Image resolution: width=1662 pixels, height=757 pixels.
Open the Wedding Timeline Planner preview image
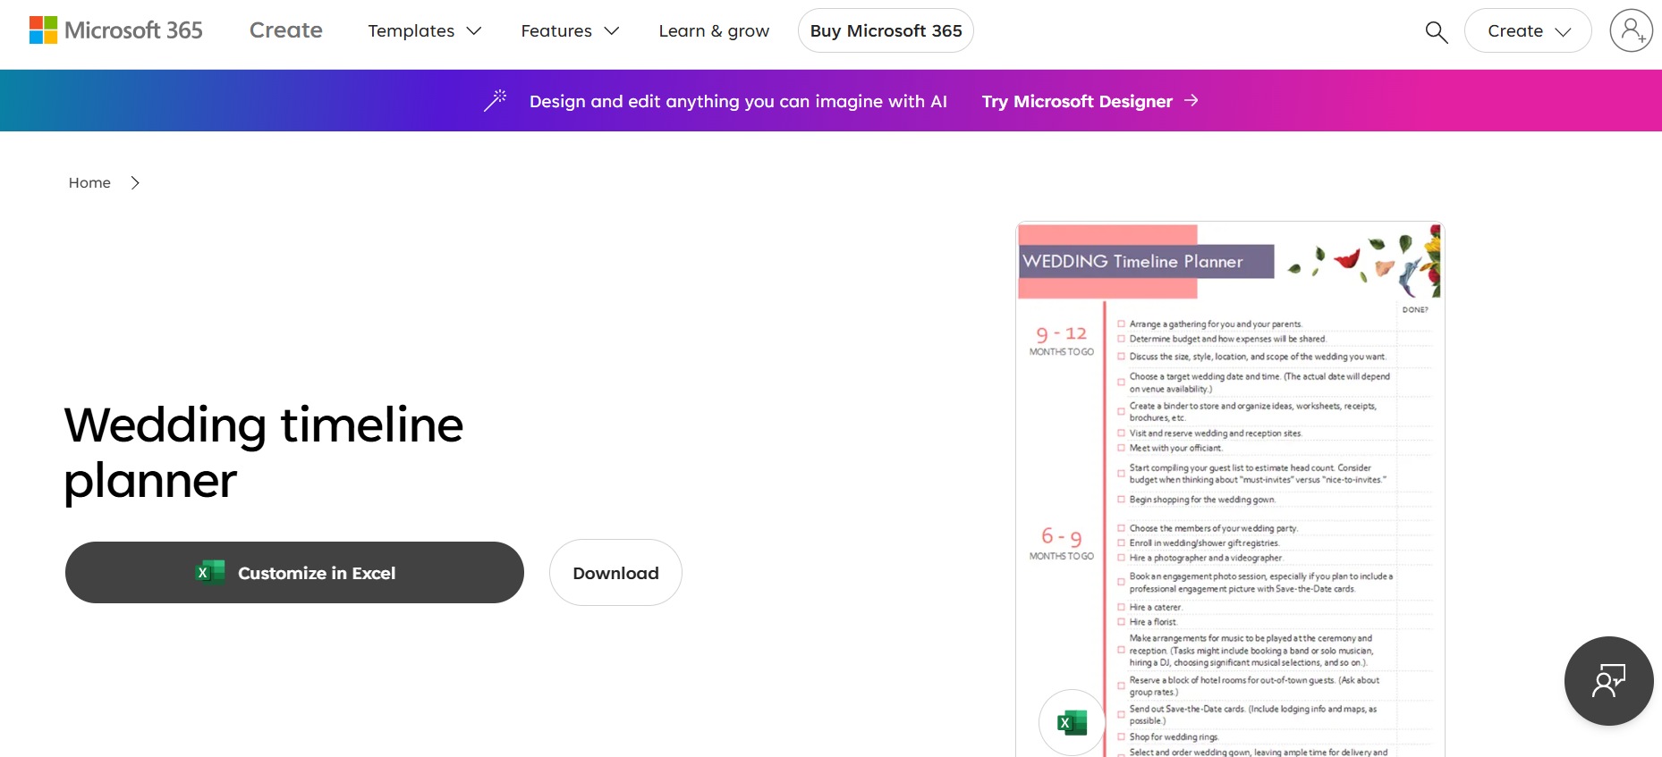[1230, 490]
